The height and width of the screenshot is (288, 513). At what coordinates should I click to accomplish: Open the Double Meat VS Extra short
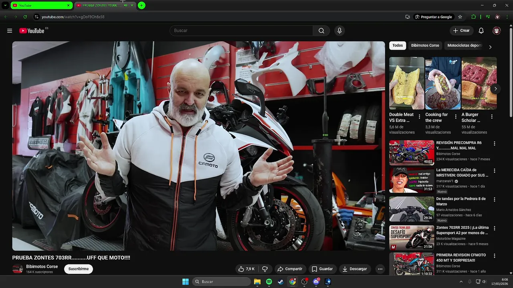point(406,83)
